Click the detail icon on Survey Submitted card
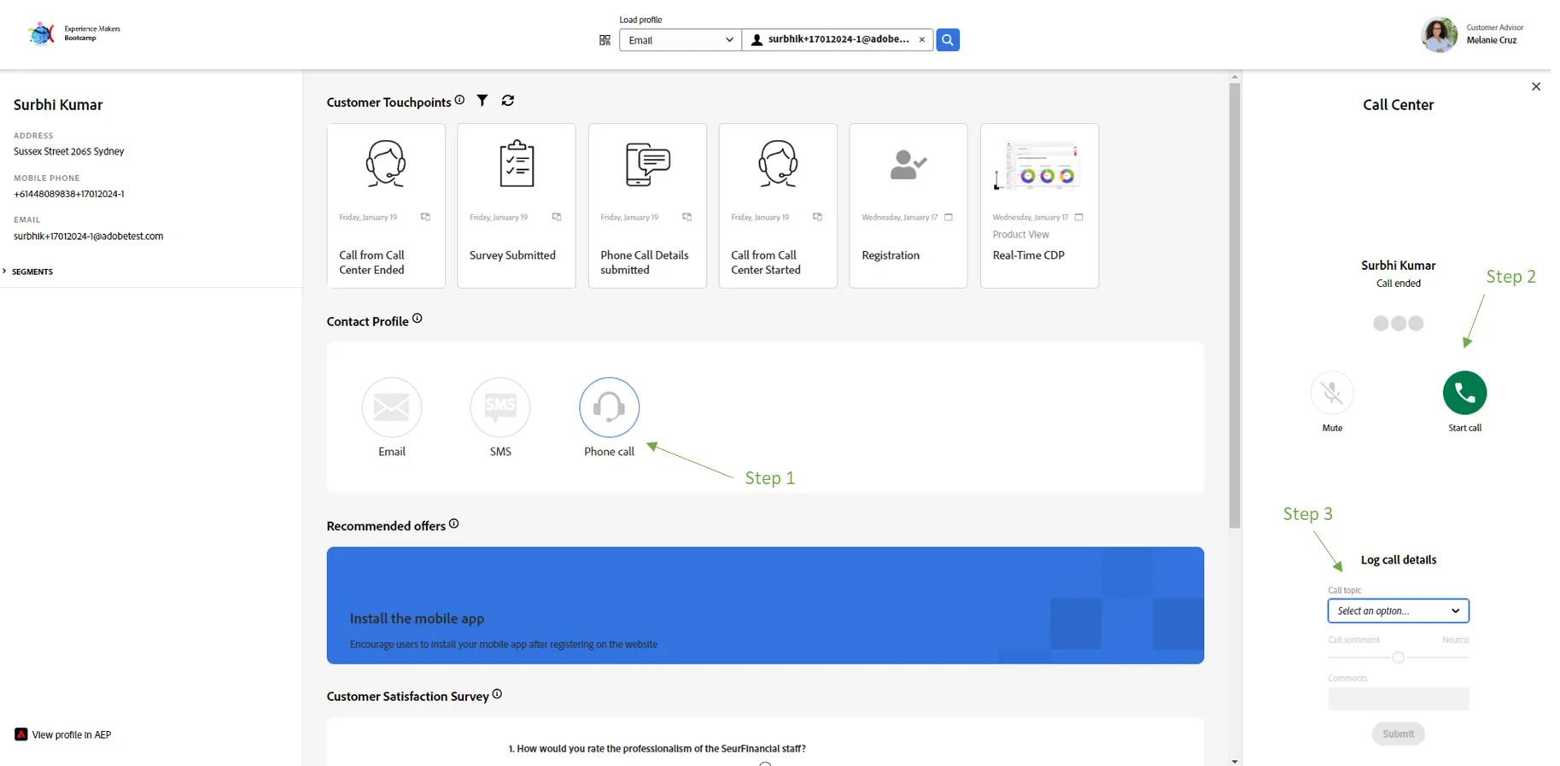This screenshot has height=766, width=1560. tap(557, 217)
